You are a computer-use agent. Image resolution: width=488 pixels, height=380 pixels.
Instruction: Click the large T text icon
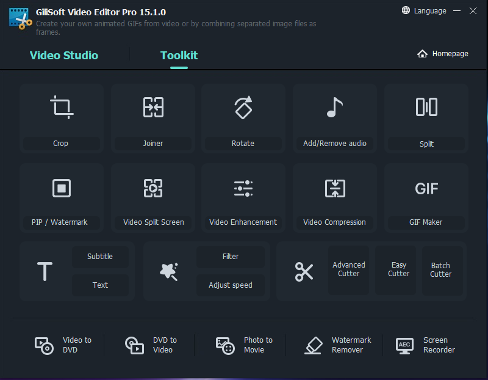click(45, 271)
